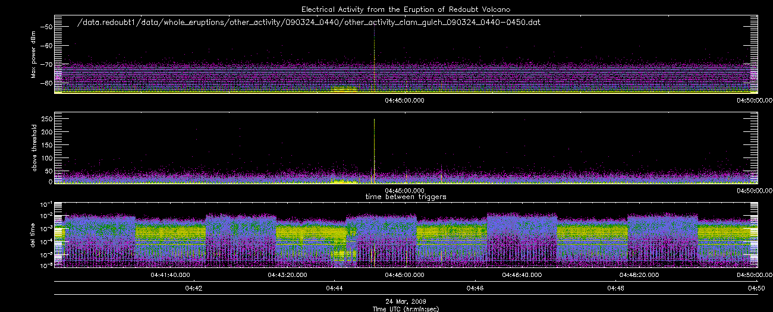Click the '-50' tick on Max power axis
The width and height of the screenshot is (773, 312).
click(x=46, y=27)
